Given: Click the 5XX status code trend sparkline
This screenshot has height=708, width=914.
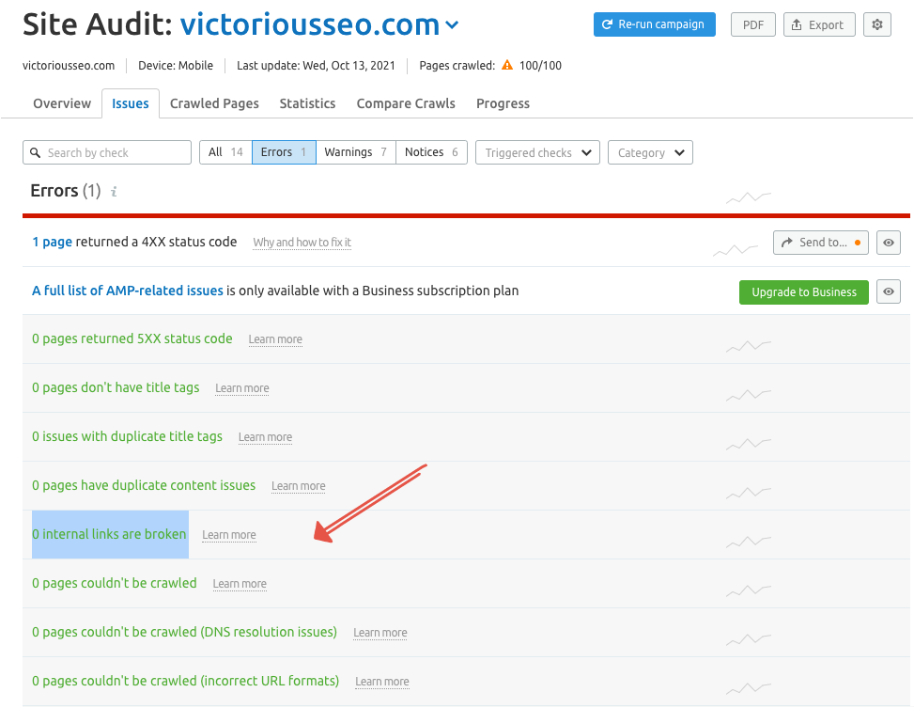Looking at the screenshot, I should [749, 345].
